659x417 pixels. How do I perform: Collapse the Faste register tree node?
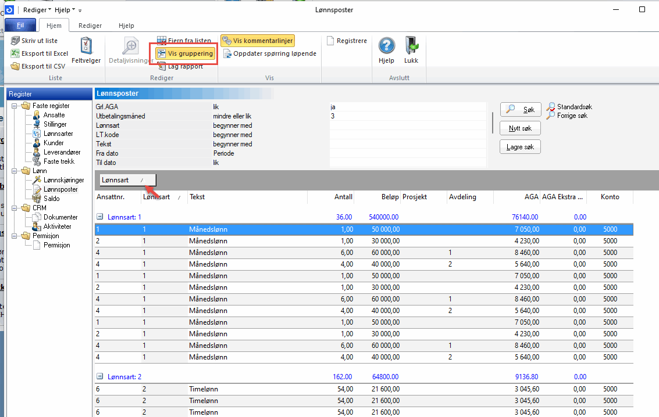point(14,106)
